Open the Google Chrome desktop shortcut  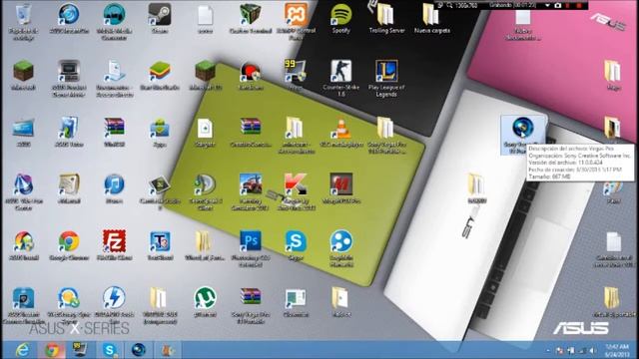[69, 241]
